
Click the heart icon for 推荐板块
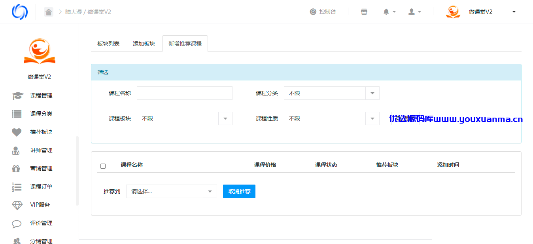coord(17,132)
